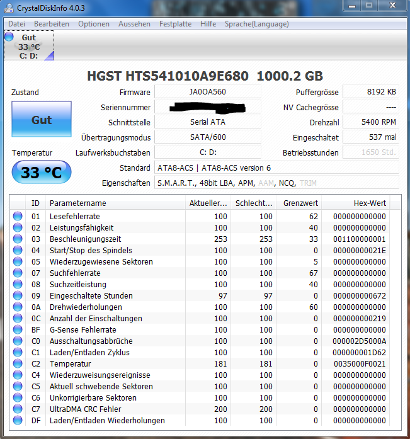
Task: Click status orb of Leistungsfähigkeit row
Action: click(x=18, y=227)
